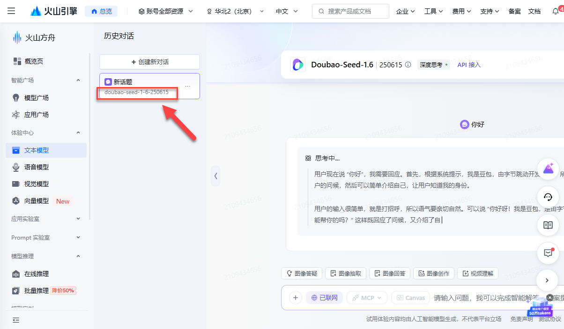Toggle the 深度思考 deep thinking mode
Viewport: 564px width, 329px height.
[434, 65]
